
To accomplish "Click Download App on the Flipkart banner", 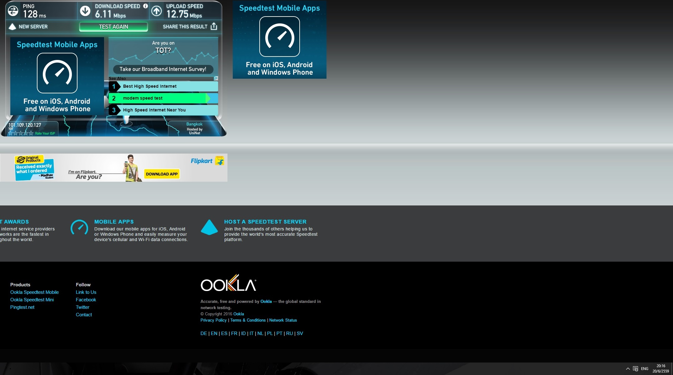I will [x=162, y=174].
